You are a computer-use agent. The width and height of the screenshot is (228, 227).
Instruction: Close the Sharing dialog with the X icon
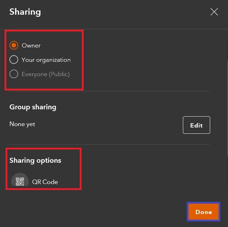pos(214,12)
